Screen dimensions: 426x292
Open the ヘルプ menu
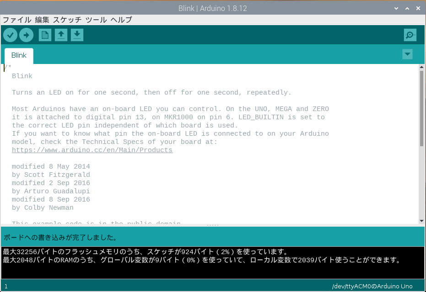(121, 20)
